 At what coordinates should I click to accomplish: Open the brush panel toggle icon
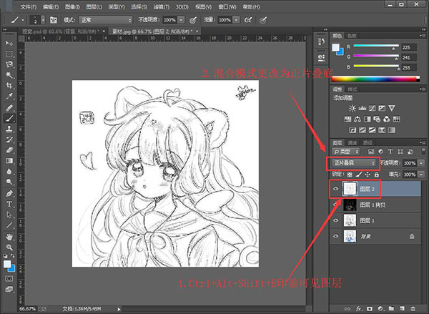coord(54,20)
